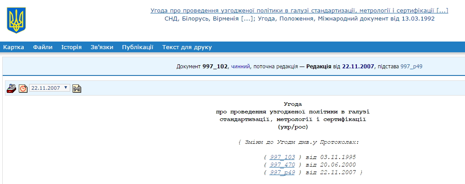Click the date text 'від 03.11.1995'

point(331,157)
